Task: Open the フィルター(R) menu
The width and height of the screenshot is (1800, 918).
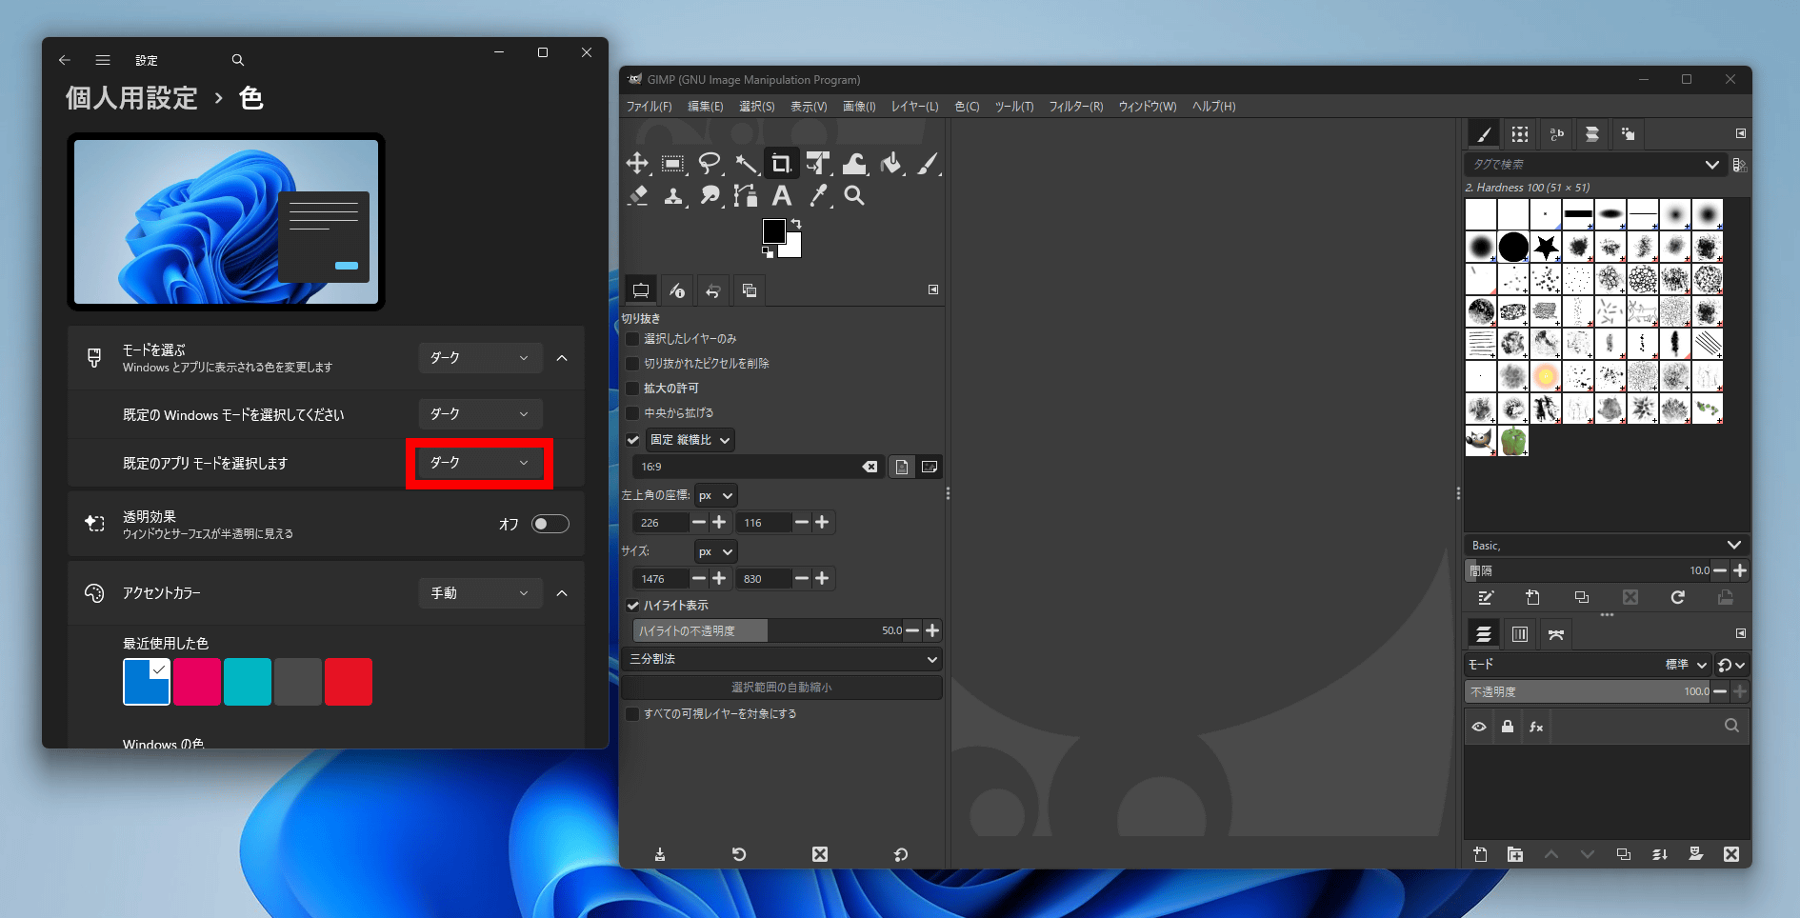Action: 1075,107
